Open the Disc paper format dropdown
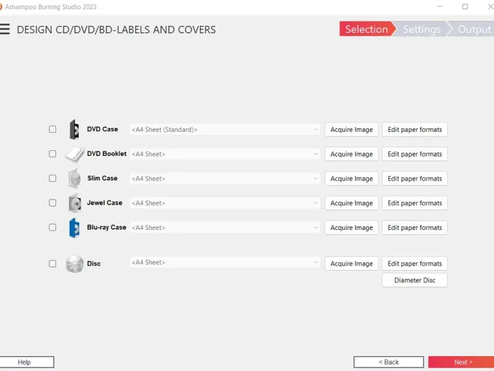 [x=225, y=262]
